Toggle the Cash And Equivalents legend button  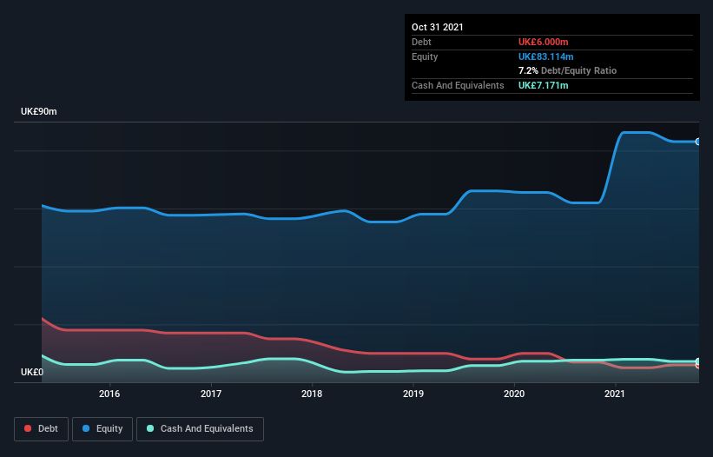point(200,429)
